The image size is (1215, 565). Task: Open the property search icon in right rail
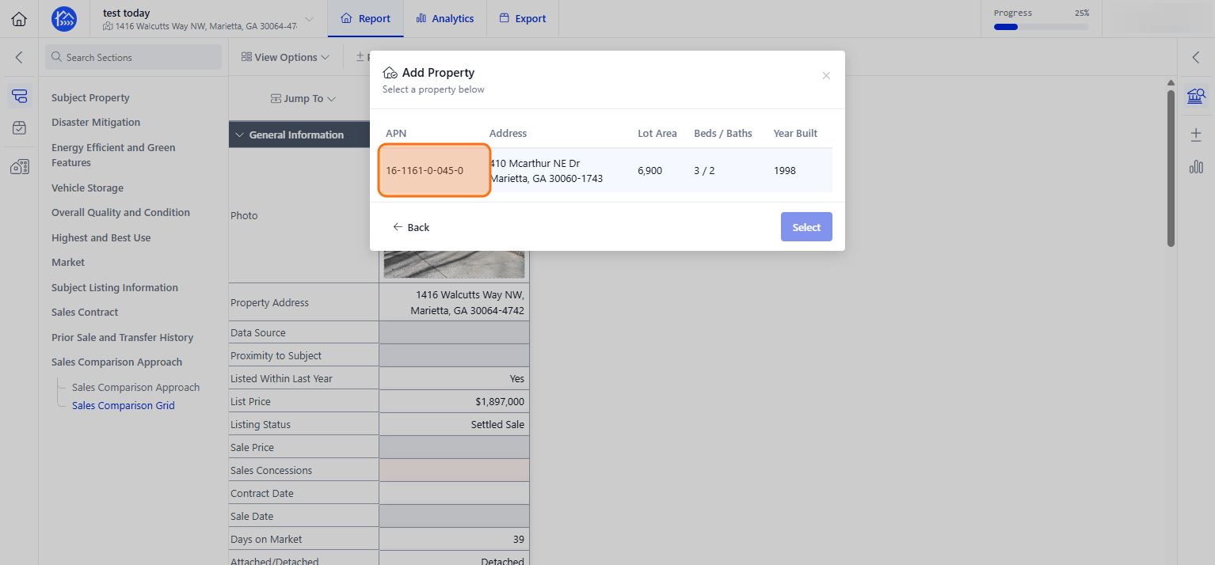click(1196, 97)
